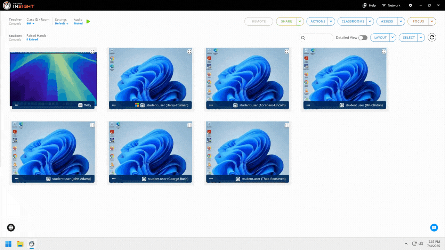The height and width of the screenshot is (250, 445).
Task: Start audio with the green play icon
Action: [x=88, y=22]
